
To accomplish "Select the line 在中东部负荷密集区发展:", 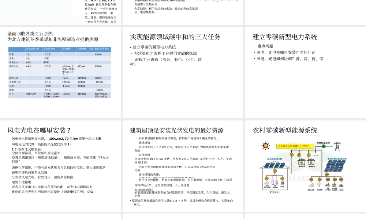I will click(30, 172).
